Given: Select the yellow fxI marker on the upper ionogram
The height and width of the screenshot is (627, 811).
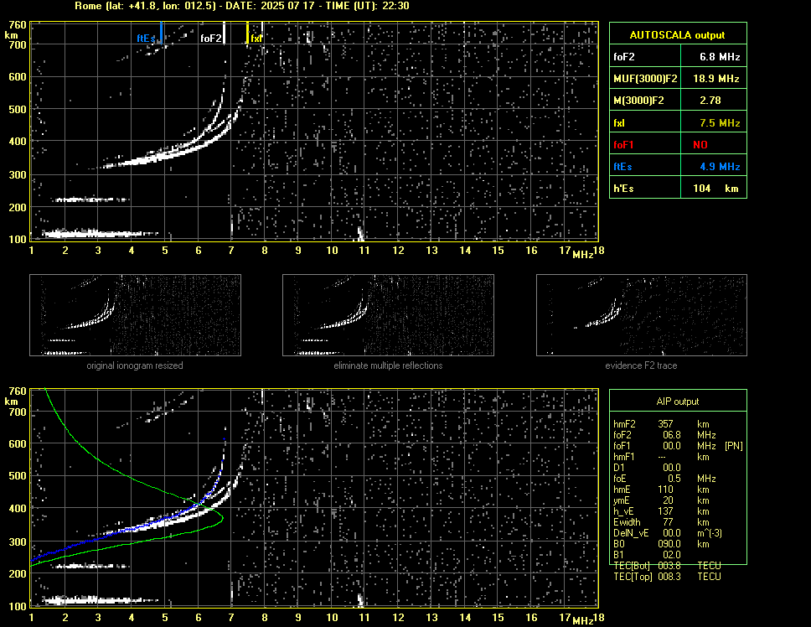Looking at the screenshot, I should pyautogui.click(x=247, y=33).
